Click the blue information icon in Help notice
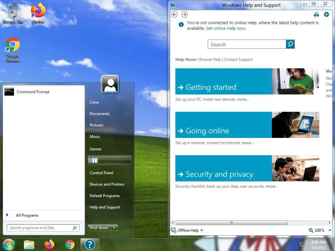The width and height of the screenshot is (335, 251). (181, 25)
